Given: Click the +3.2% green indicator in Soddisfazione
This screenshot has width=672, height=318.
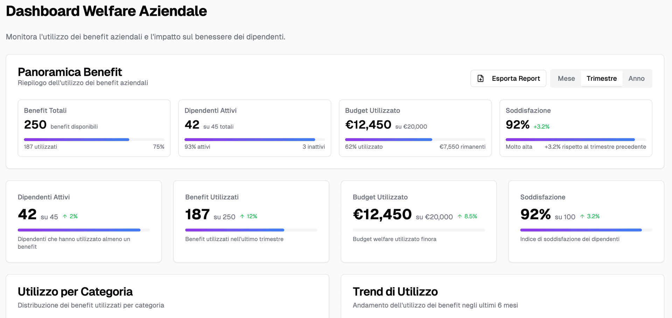Looking at the screenshot, I should click(x=541, y=126).
